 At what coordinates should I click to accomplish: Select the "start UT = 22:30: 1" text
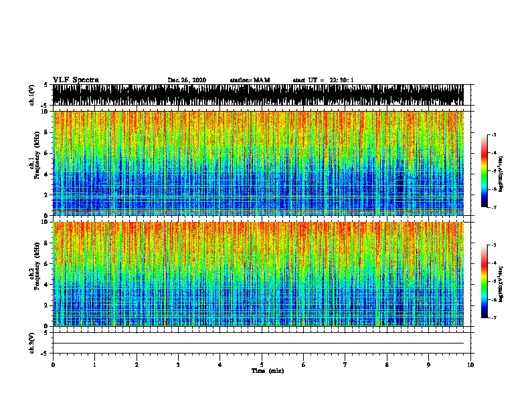coord(323,80)
